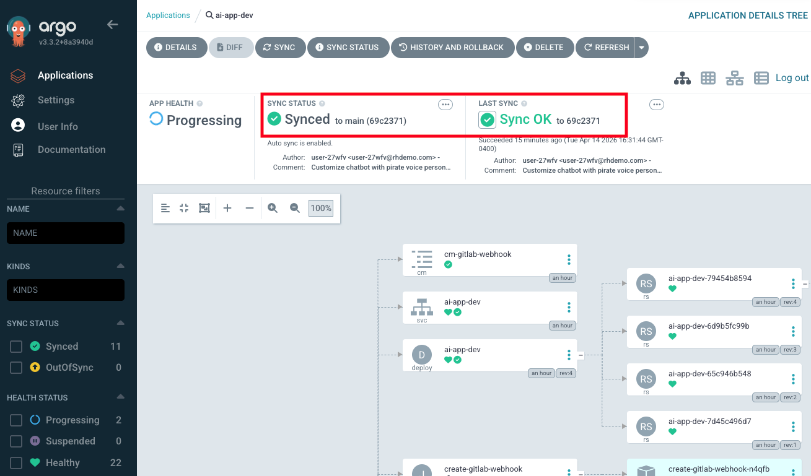
Task: Collapse the sidebar with the back arrow
Action: pyautogui.click(x=112, y=25)
